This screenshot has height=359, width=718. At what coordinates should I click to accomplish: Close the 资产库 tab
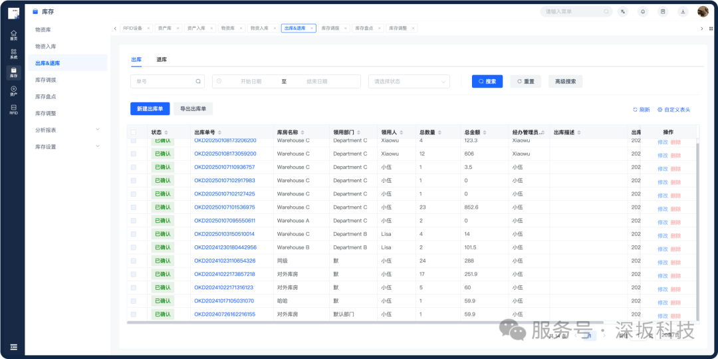[178, 29]
